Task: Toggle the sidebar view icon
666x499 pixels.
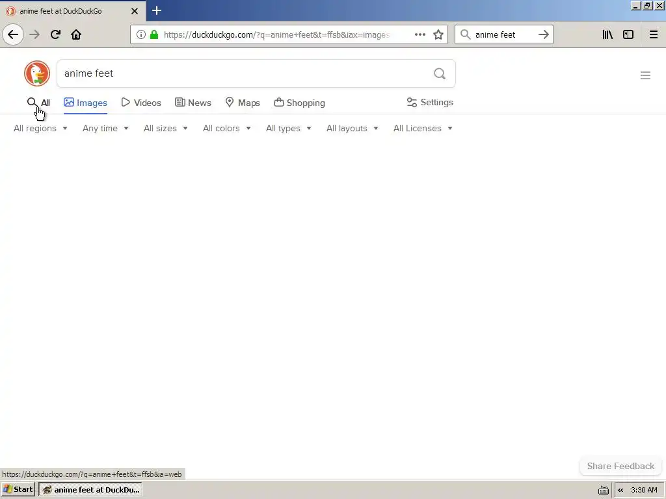Action: point(628,34)
